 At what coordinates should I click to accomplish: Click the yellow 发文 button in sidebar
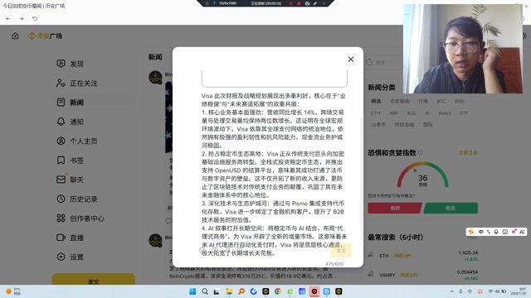[x=94, y=279]
